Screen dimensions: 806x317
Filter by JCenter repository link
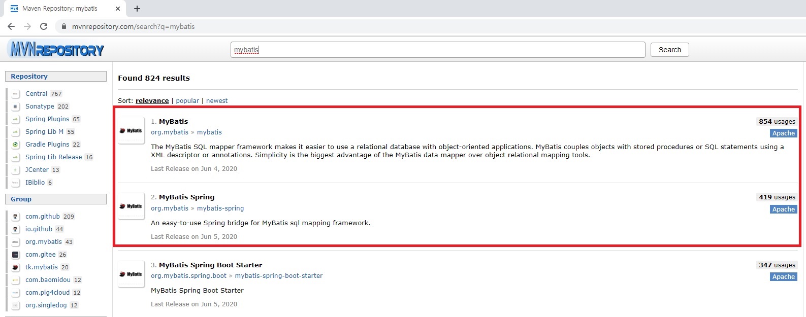tap(37, 170)
